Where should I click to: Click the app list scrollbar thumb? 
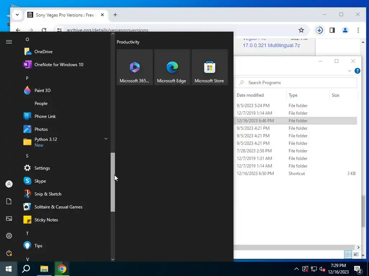click(x=113, y=182)
